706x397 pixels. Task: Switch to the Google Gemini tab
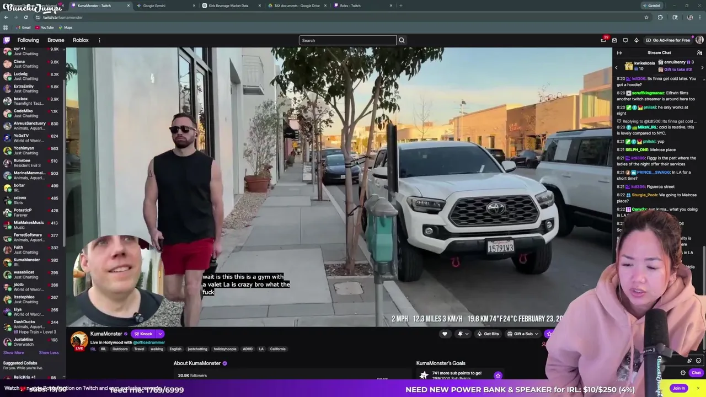(x=165, y=6)
